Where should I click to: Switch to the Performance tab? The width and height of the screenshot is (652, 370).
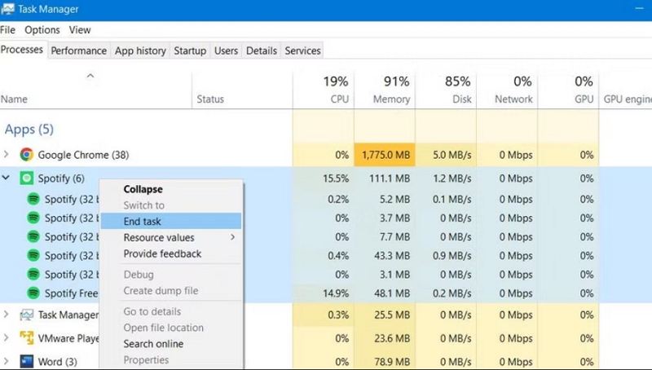[x=79, y=51]
